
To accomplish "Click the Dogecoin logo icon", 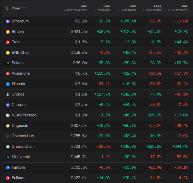I will pos(8,126).
